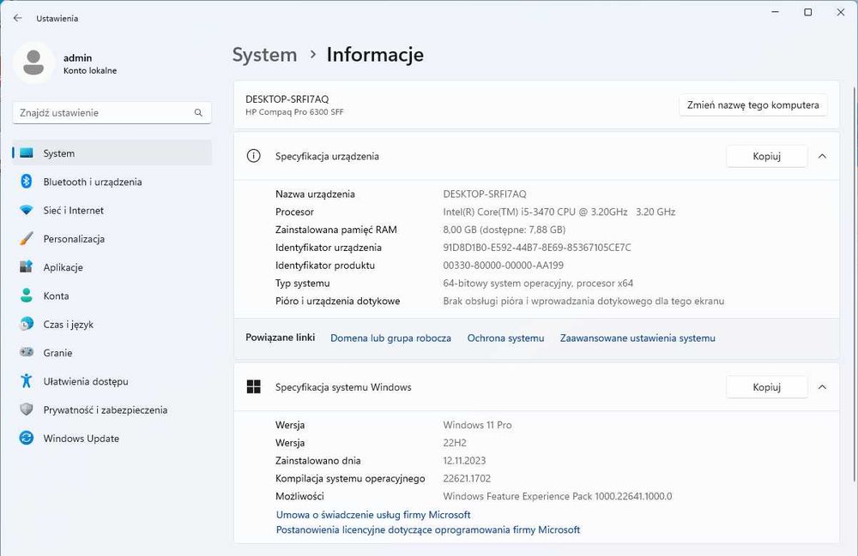
Task: Click the Windows Update sync icon
Action: [x=27, y=438]
